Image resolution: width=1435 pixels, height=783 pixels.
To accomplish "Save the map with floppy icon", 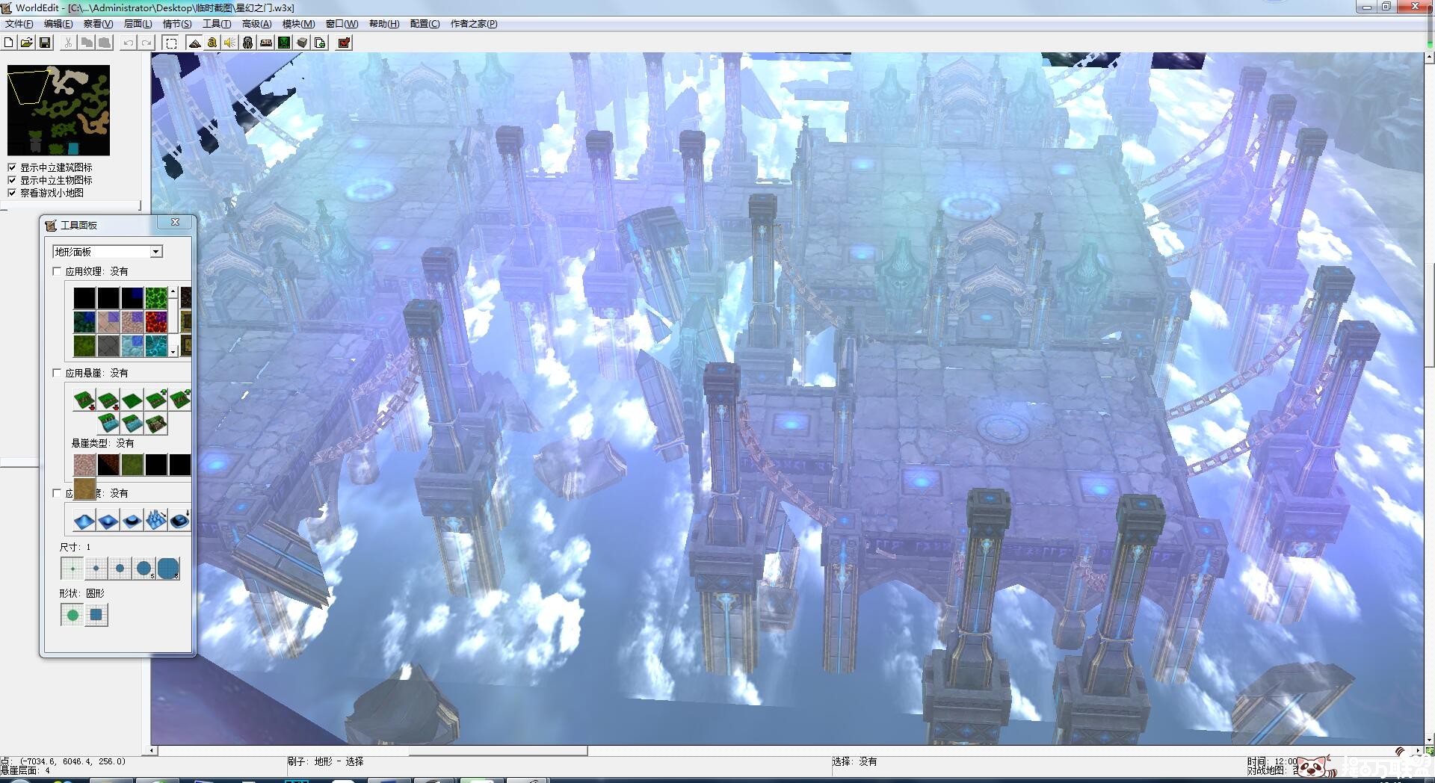I will coord(45,43).
